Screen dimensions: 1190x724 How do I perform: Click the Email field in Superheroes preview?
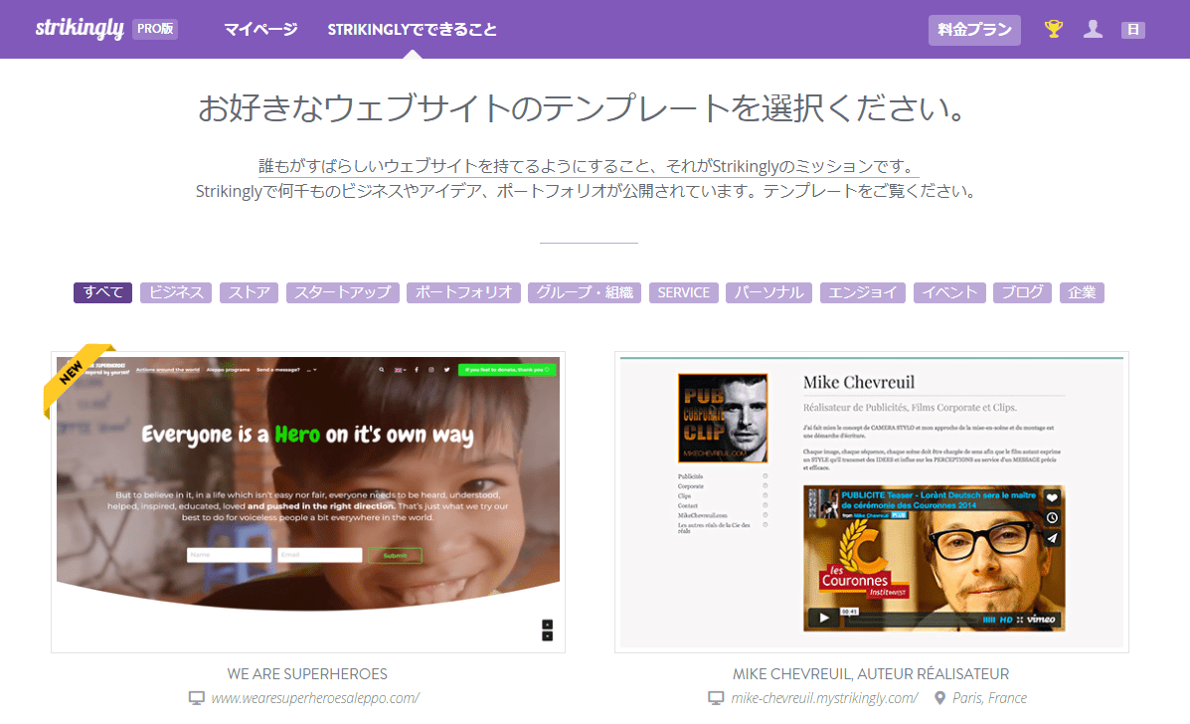coord(319,556)
